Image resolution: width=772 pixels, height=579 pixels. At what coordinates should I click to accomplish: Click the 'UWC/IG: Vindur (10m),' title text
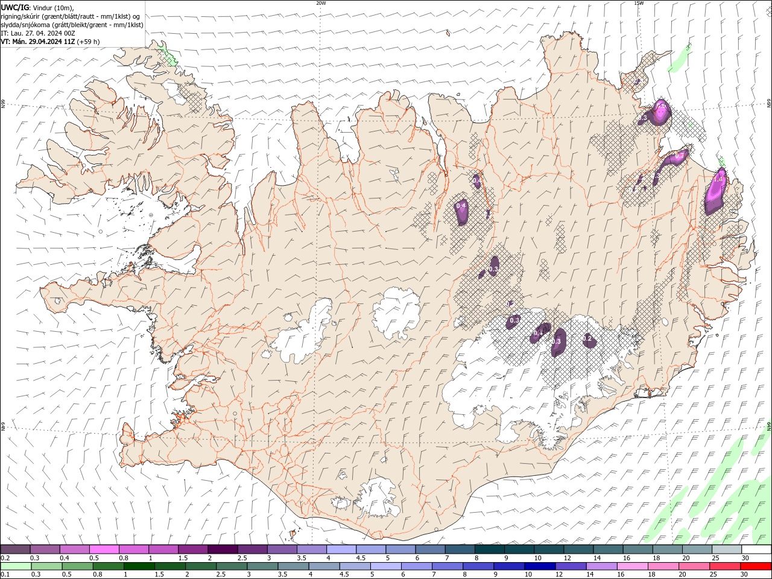(x=37, y=7)
